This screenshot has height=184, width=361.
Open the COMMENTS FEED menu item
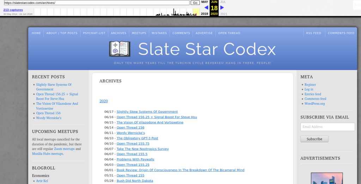coord(341,33)
